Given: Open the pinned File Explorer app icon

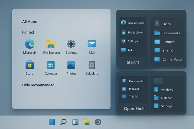Looking at the screenshot, I should (51, 44).
